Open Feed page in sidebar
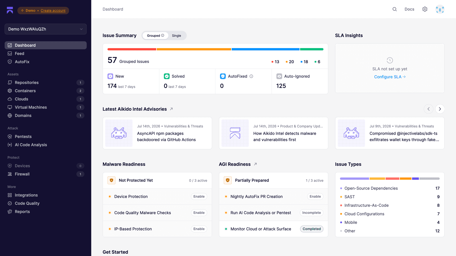The image size is (456, 256). 46,53
